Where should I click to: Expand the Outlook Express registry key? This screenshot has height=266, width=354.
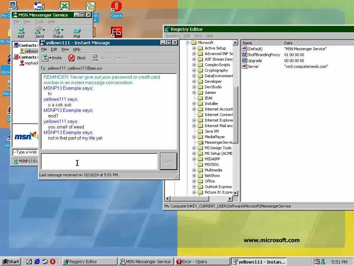pyautogui.click(x=194, y=187)
